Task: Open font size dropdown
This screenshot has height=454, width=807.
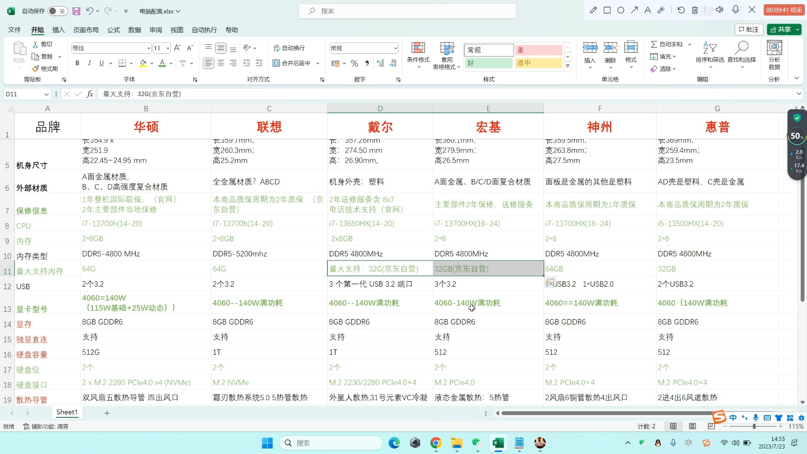Action: 167,48
